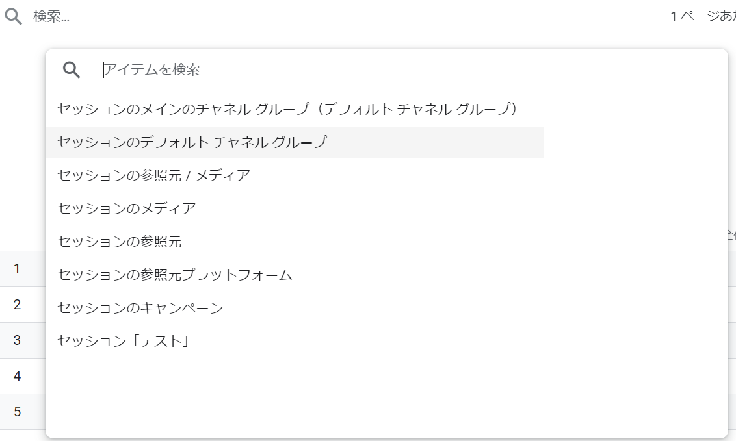Click table row number 5
Screen dimensions: 736x441
tap(18, 411)
